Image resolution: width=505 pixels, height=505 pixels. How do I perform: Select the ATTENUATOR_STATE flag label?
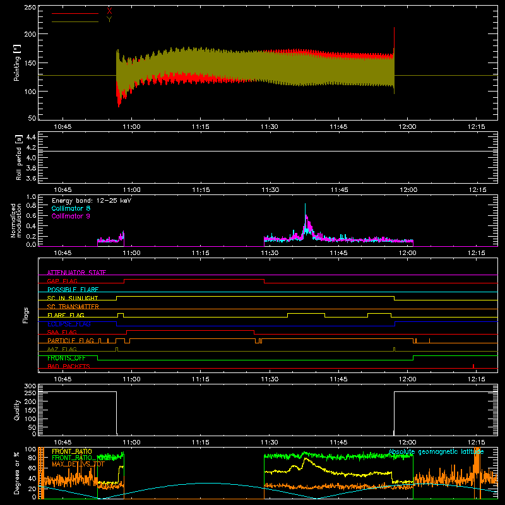[x=76, y=273]
